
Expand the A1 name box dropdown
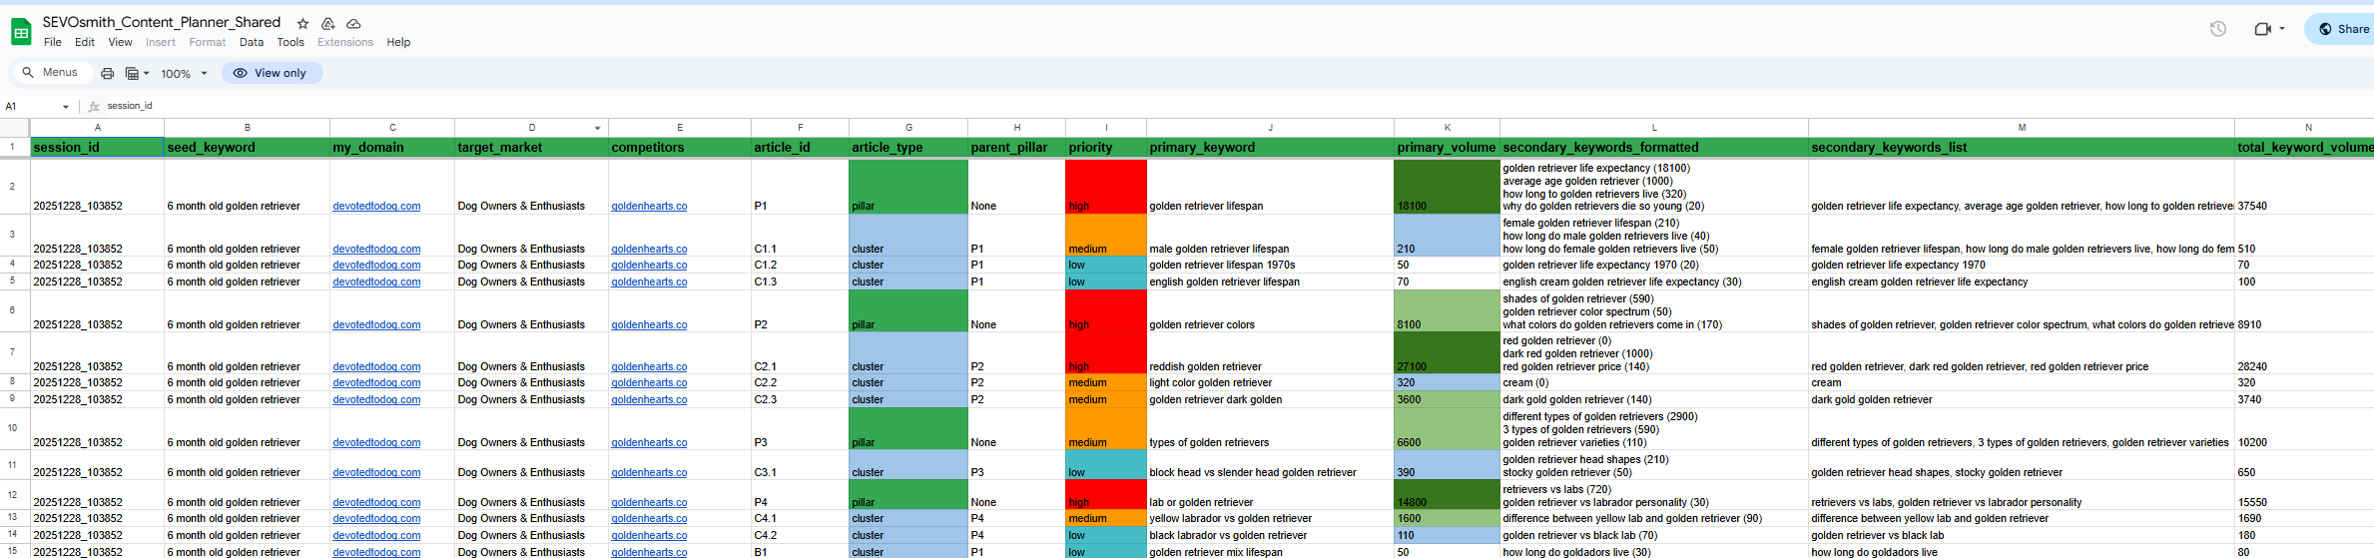click(x=66, y=107)
